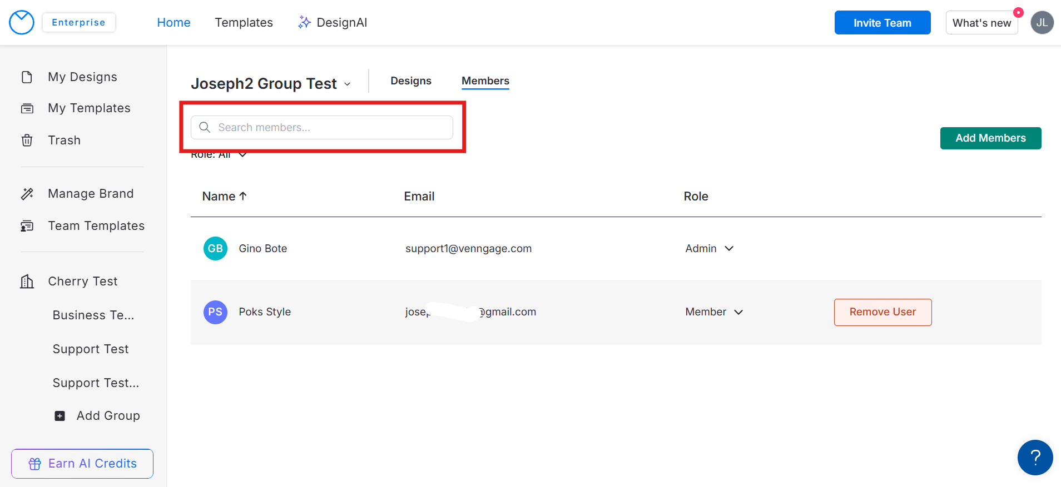The image size is (1061, 487).
Task: Select the Support Test group
Action: (91, 349)
